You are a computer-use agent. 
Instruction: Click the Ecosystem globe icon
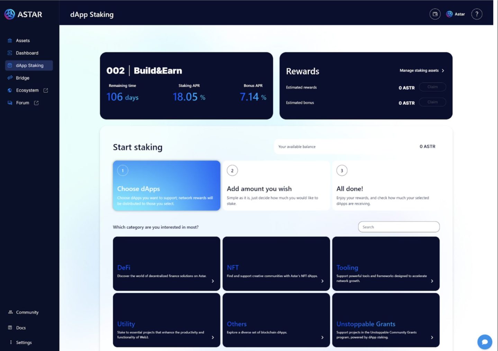point(10,90)
